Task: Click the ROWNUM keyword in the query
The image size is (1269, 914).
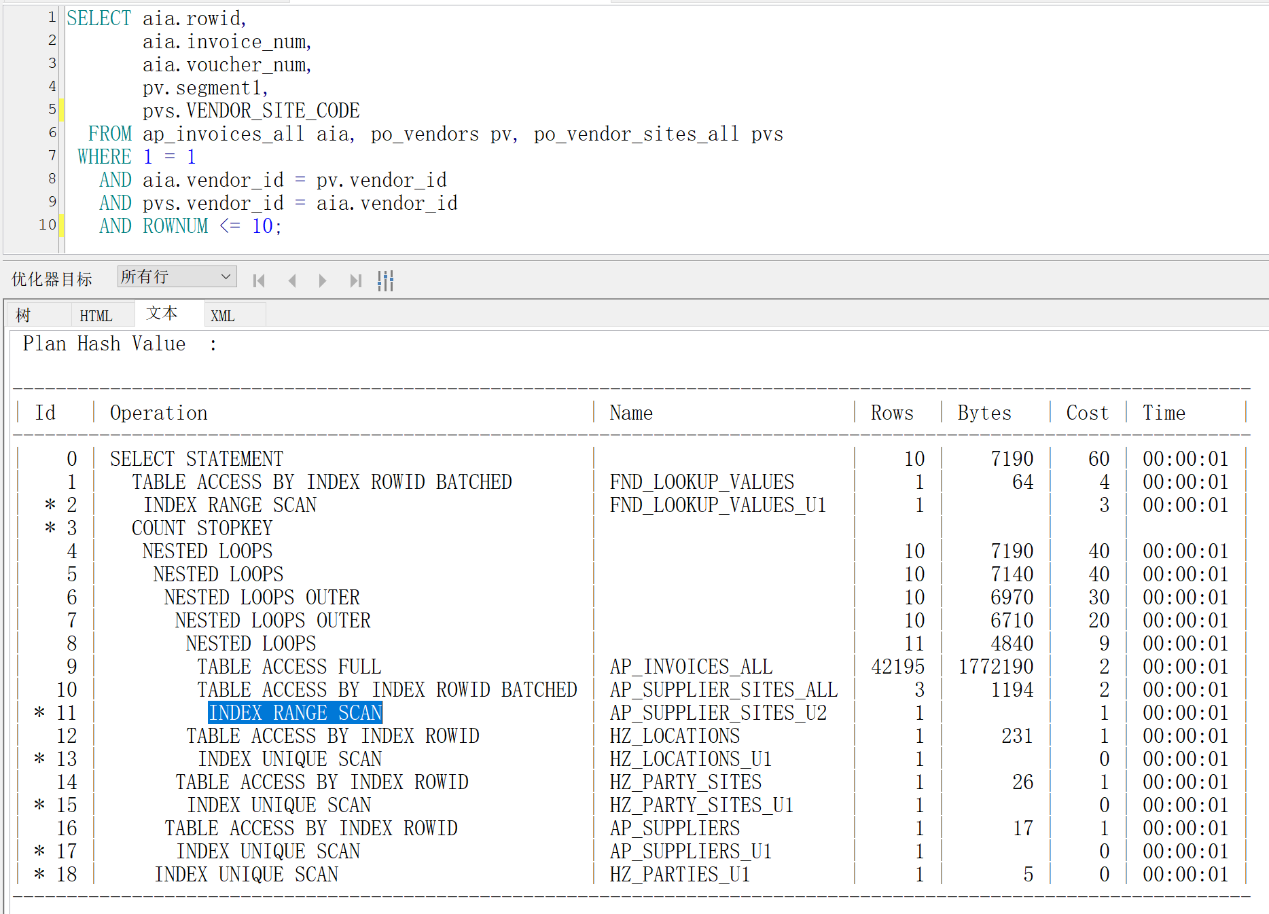Action: click(175, 226)
